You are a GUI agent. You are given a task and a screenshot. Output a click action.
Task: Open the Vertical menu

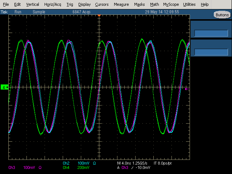[x=33, y=4]
